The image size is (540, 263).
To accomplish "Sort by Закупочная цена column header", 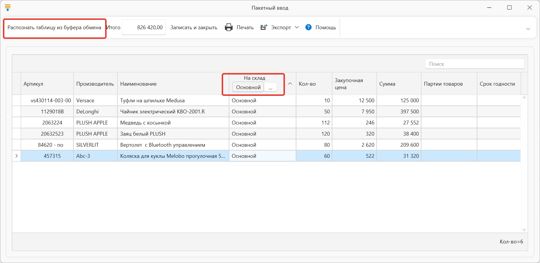I will pyautogui.click(x=354, y=84).
